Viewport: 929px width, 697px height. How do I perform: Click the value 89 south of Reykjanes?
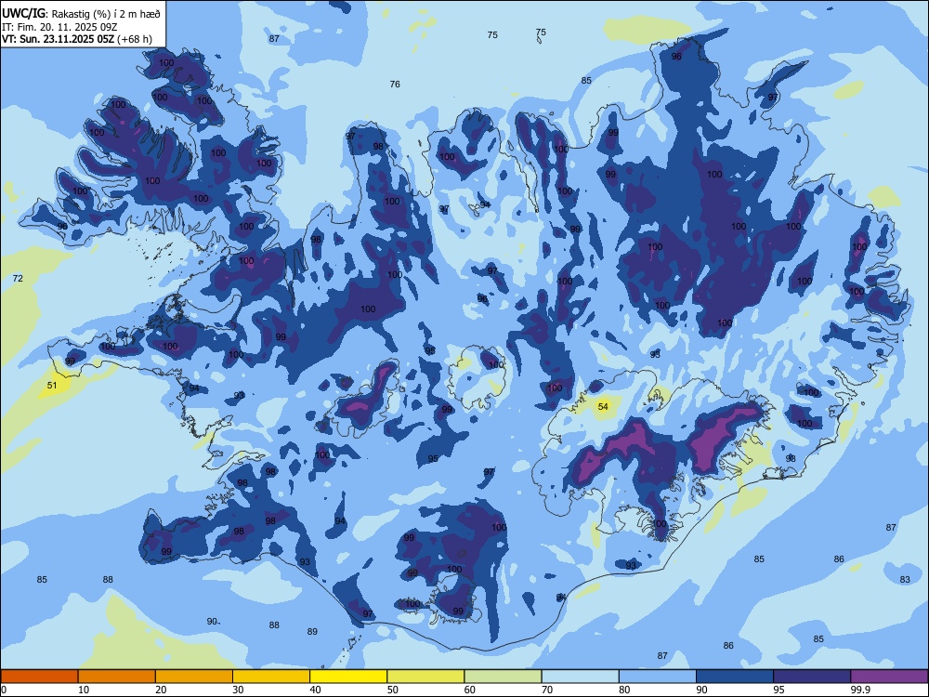click(x=312, y=632)
